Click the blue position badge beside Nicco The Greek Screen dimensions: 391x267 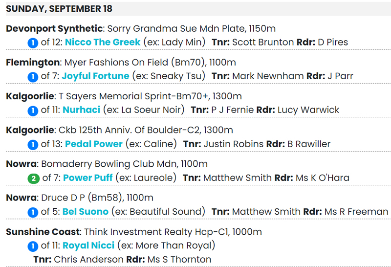(x=33, y=43)
